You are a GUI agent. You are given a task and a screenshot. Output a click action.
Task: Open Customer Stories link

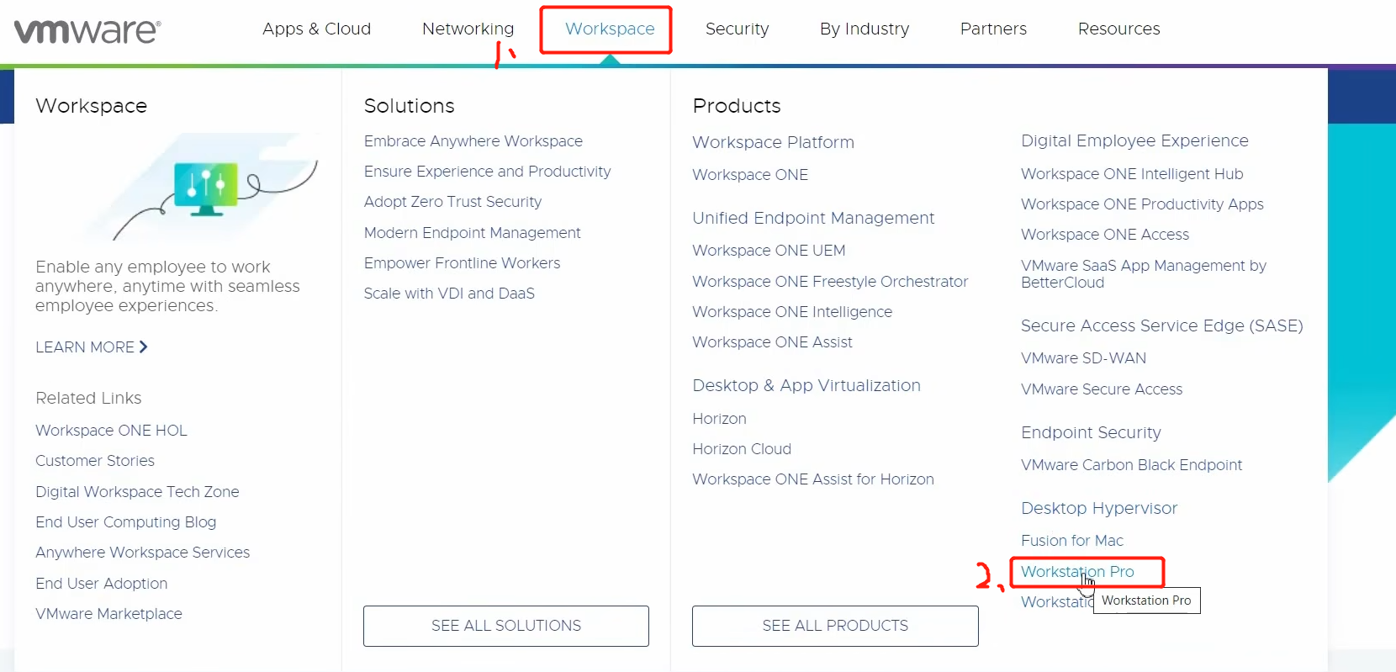click(95, 461)
